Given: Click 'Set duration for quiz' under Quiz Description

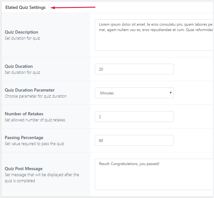Looking at the screenshot, I should tap(22, 38).
